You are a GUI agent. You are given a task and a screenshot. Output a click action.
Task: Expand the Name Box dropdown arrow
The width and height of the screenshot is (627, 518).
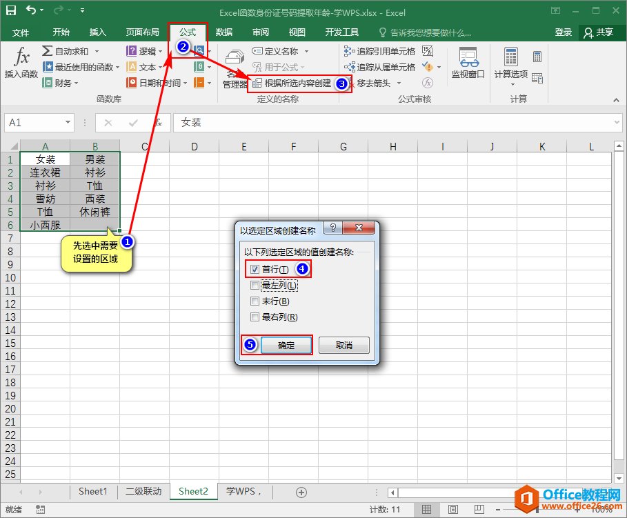(x=68, y=123)
